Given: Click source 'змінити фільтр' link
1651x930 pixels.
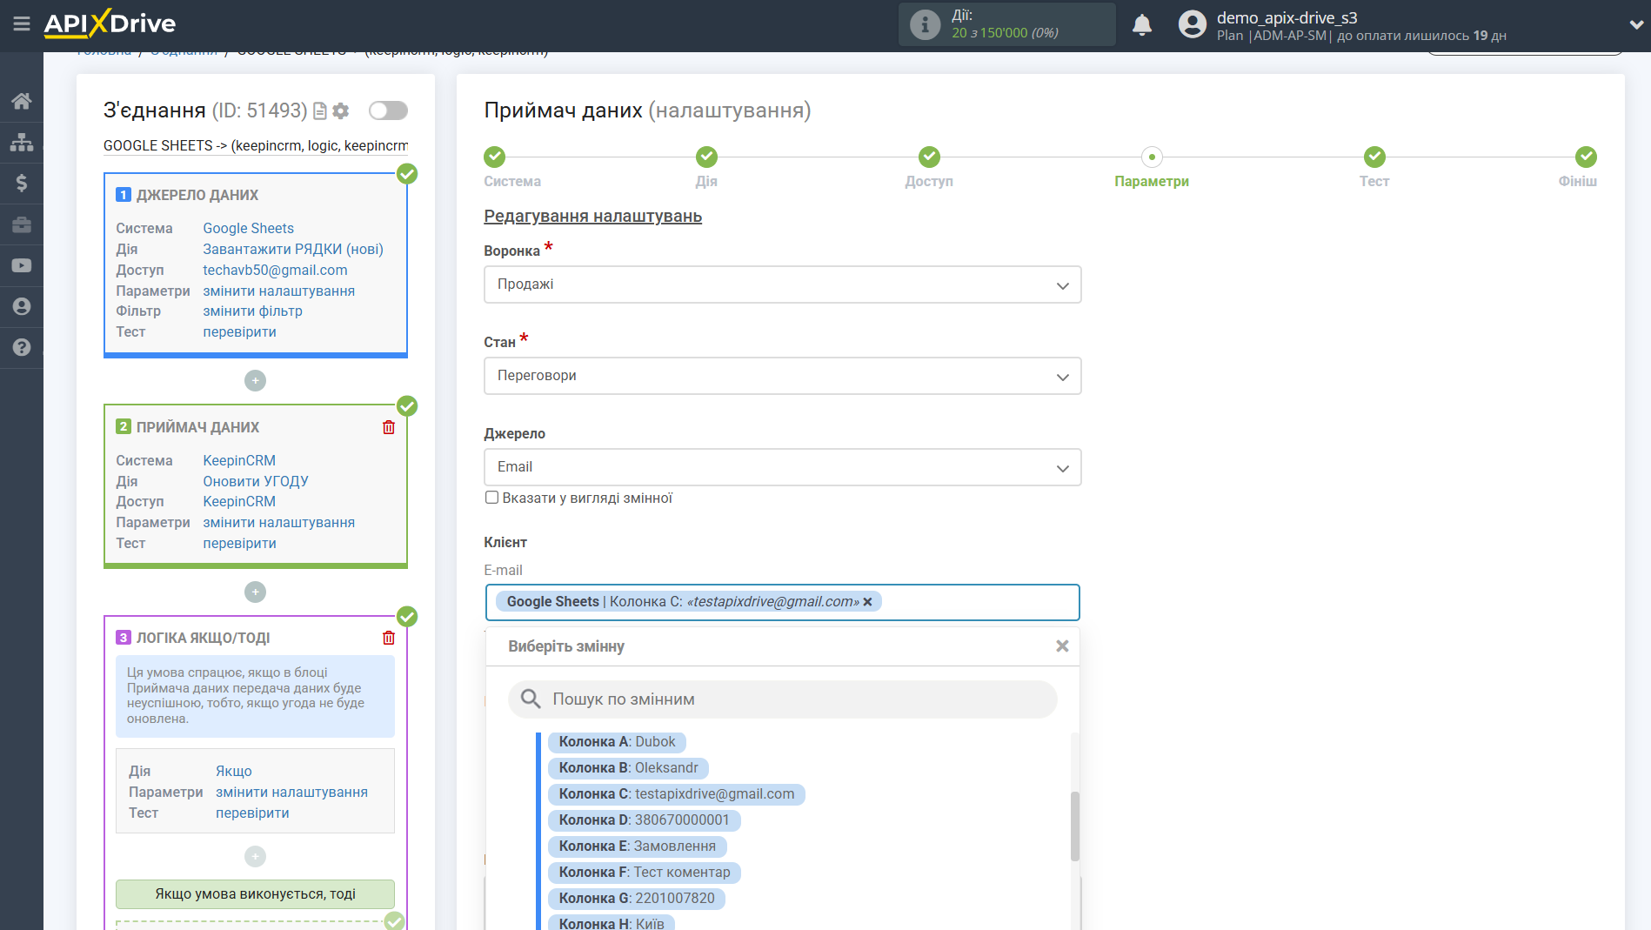Looking at the screenshot, I should (x=252, y=311).
